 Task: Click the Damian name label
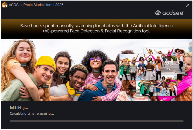click(x=79, y=92)
